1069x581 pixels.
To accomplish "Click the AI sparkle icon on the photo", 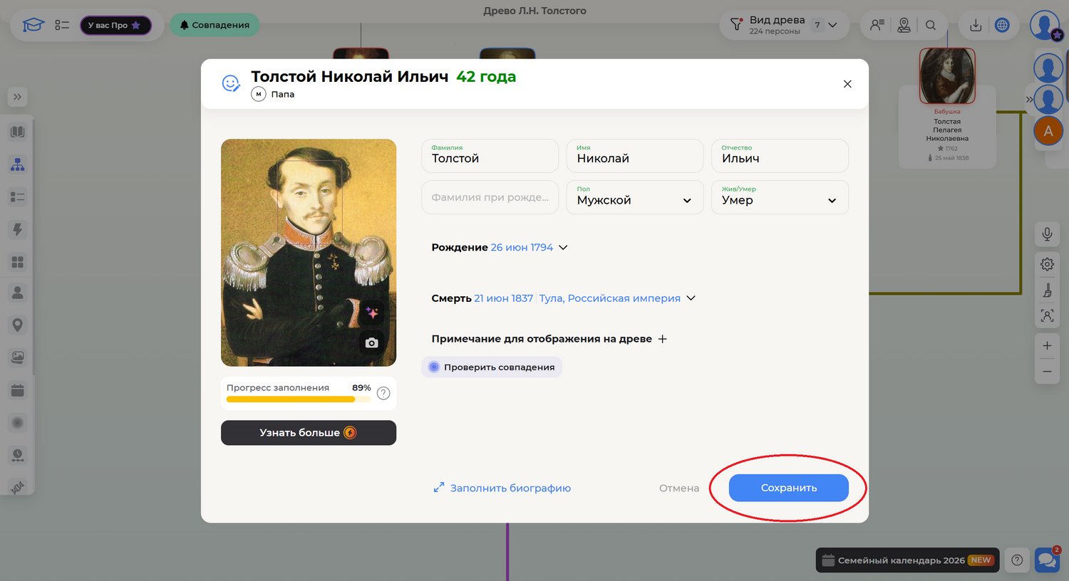I will coord(371,313).
